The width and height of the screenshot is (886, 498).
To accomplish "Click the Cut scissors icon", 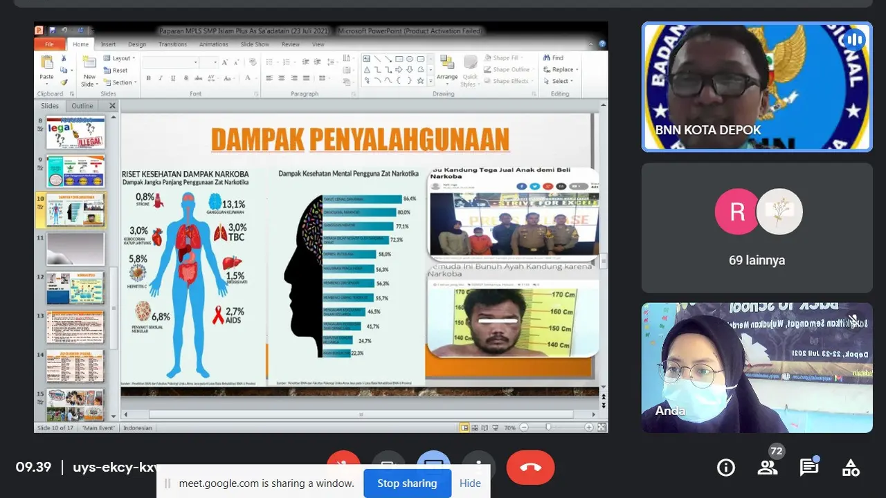I will point(64,59).
